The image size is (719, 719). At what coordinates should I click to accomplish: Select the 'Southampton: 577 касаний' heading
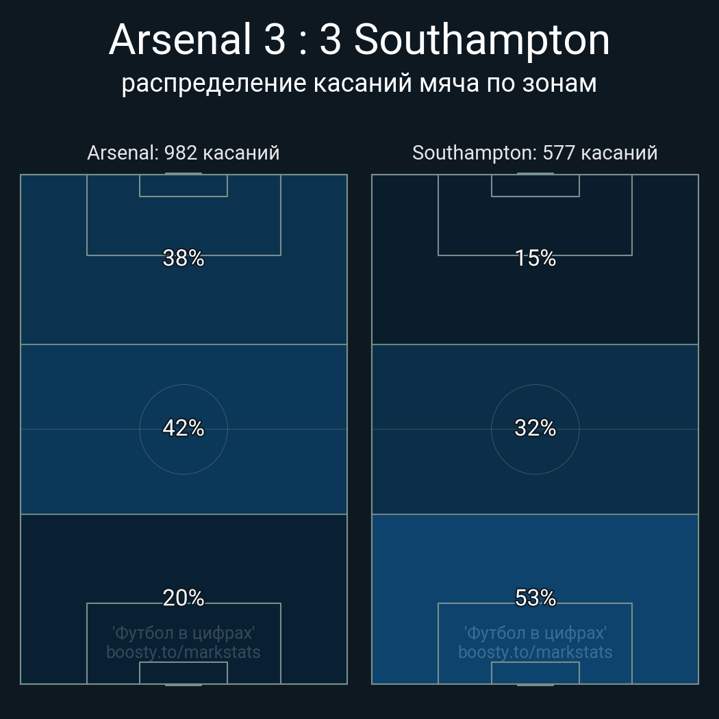(535, 153)
